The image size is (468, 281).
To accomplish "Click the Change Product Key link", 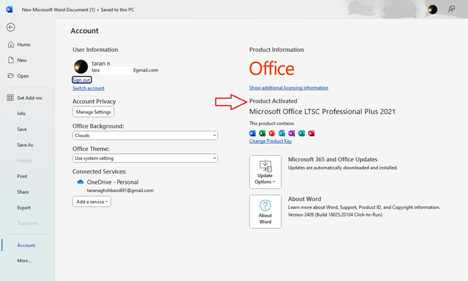I will (x=270, y=141).
